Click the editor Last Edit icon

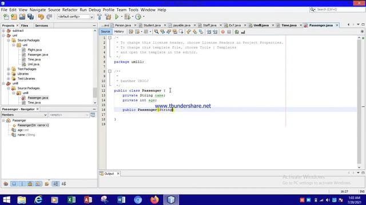131,32
